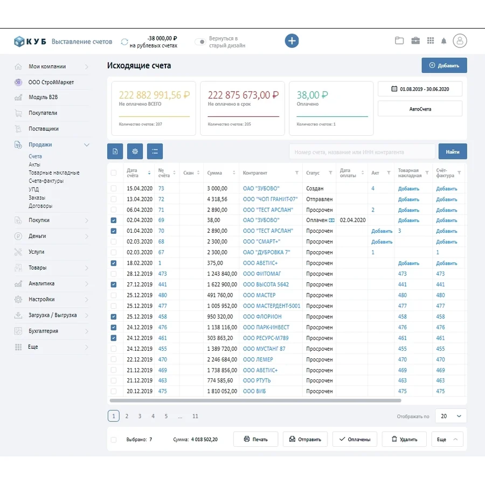Open the date range 01.08.2019 - 30.06.2020 picker

420,89
